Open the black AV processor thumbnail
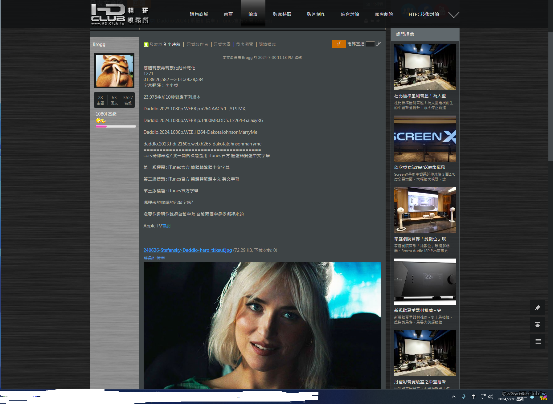The width and height of the screenshot is (553, 404). pyautogui.click(x=425, y=282)
